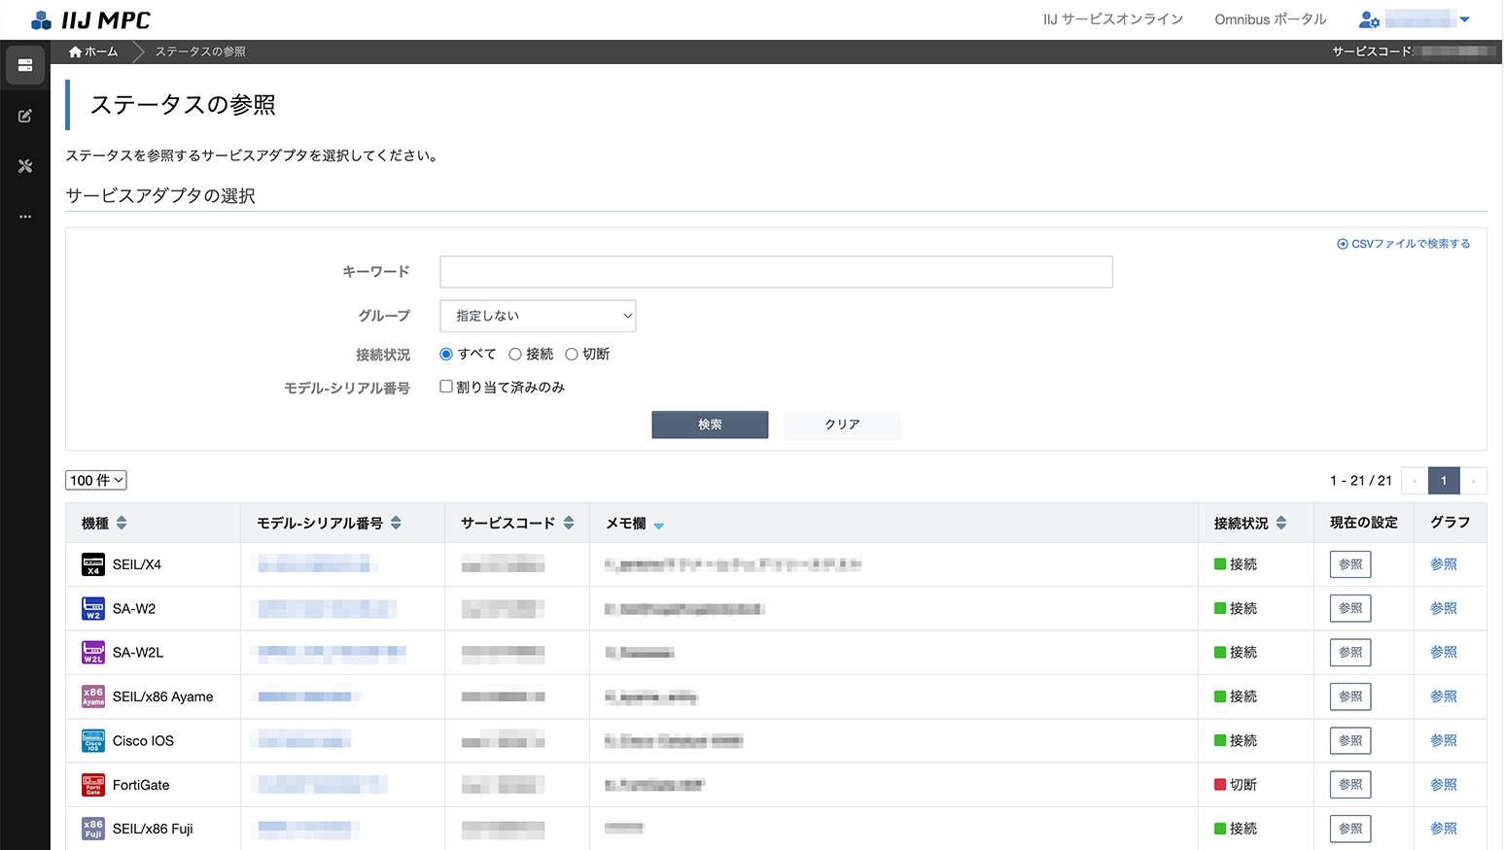Click the キーワード text field

pyautogui.click(x=776, y=272)
